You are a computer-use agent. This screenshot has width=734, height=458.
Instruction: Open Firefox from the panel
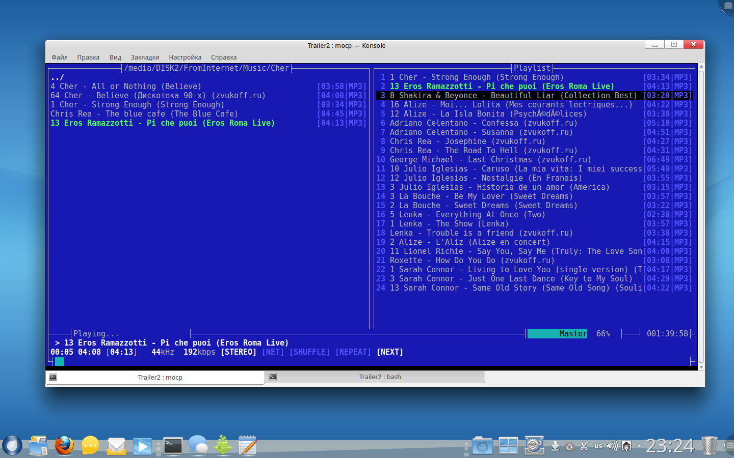[64, 446]
